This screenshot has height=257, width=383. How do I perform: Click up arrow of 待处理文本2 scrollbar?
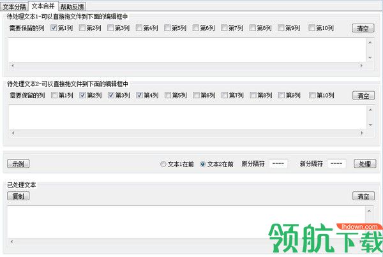click(370, 110)
